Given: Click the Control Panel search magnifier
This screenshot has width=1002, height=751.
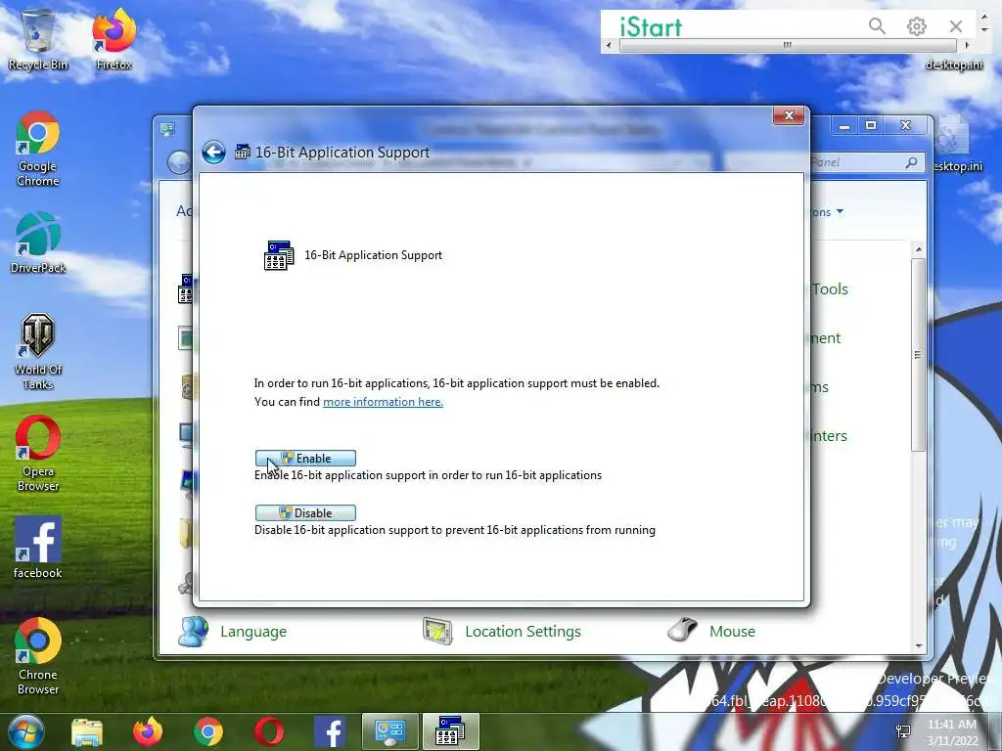Looking at the screenshot, I should (911, 162).
